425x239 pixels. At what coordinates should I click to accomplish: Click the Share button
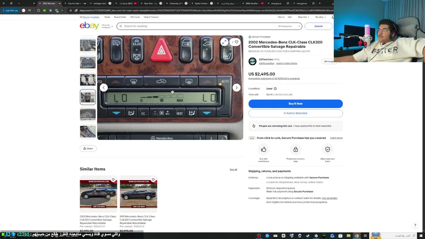(88, 148)
